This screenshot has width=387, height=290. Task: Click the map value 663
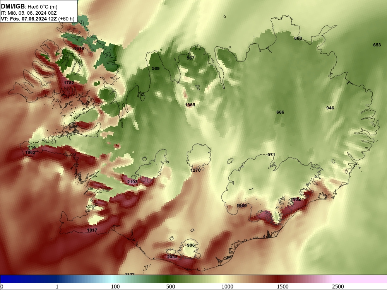(x=298, y=38)
